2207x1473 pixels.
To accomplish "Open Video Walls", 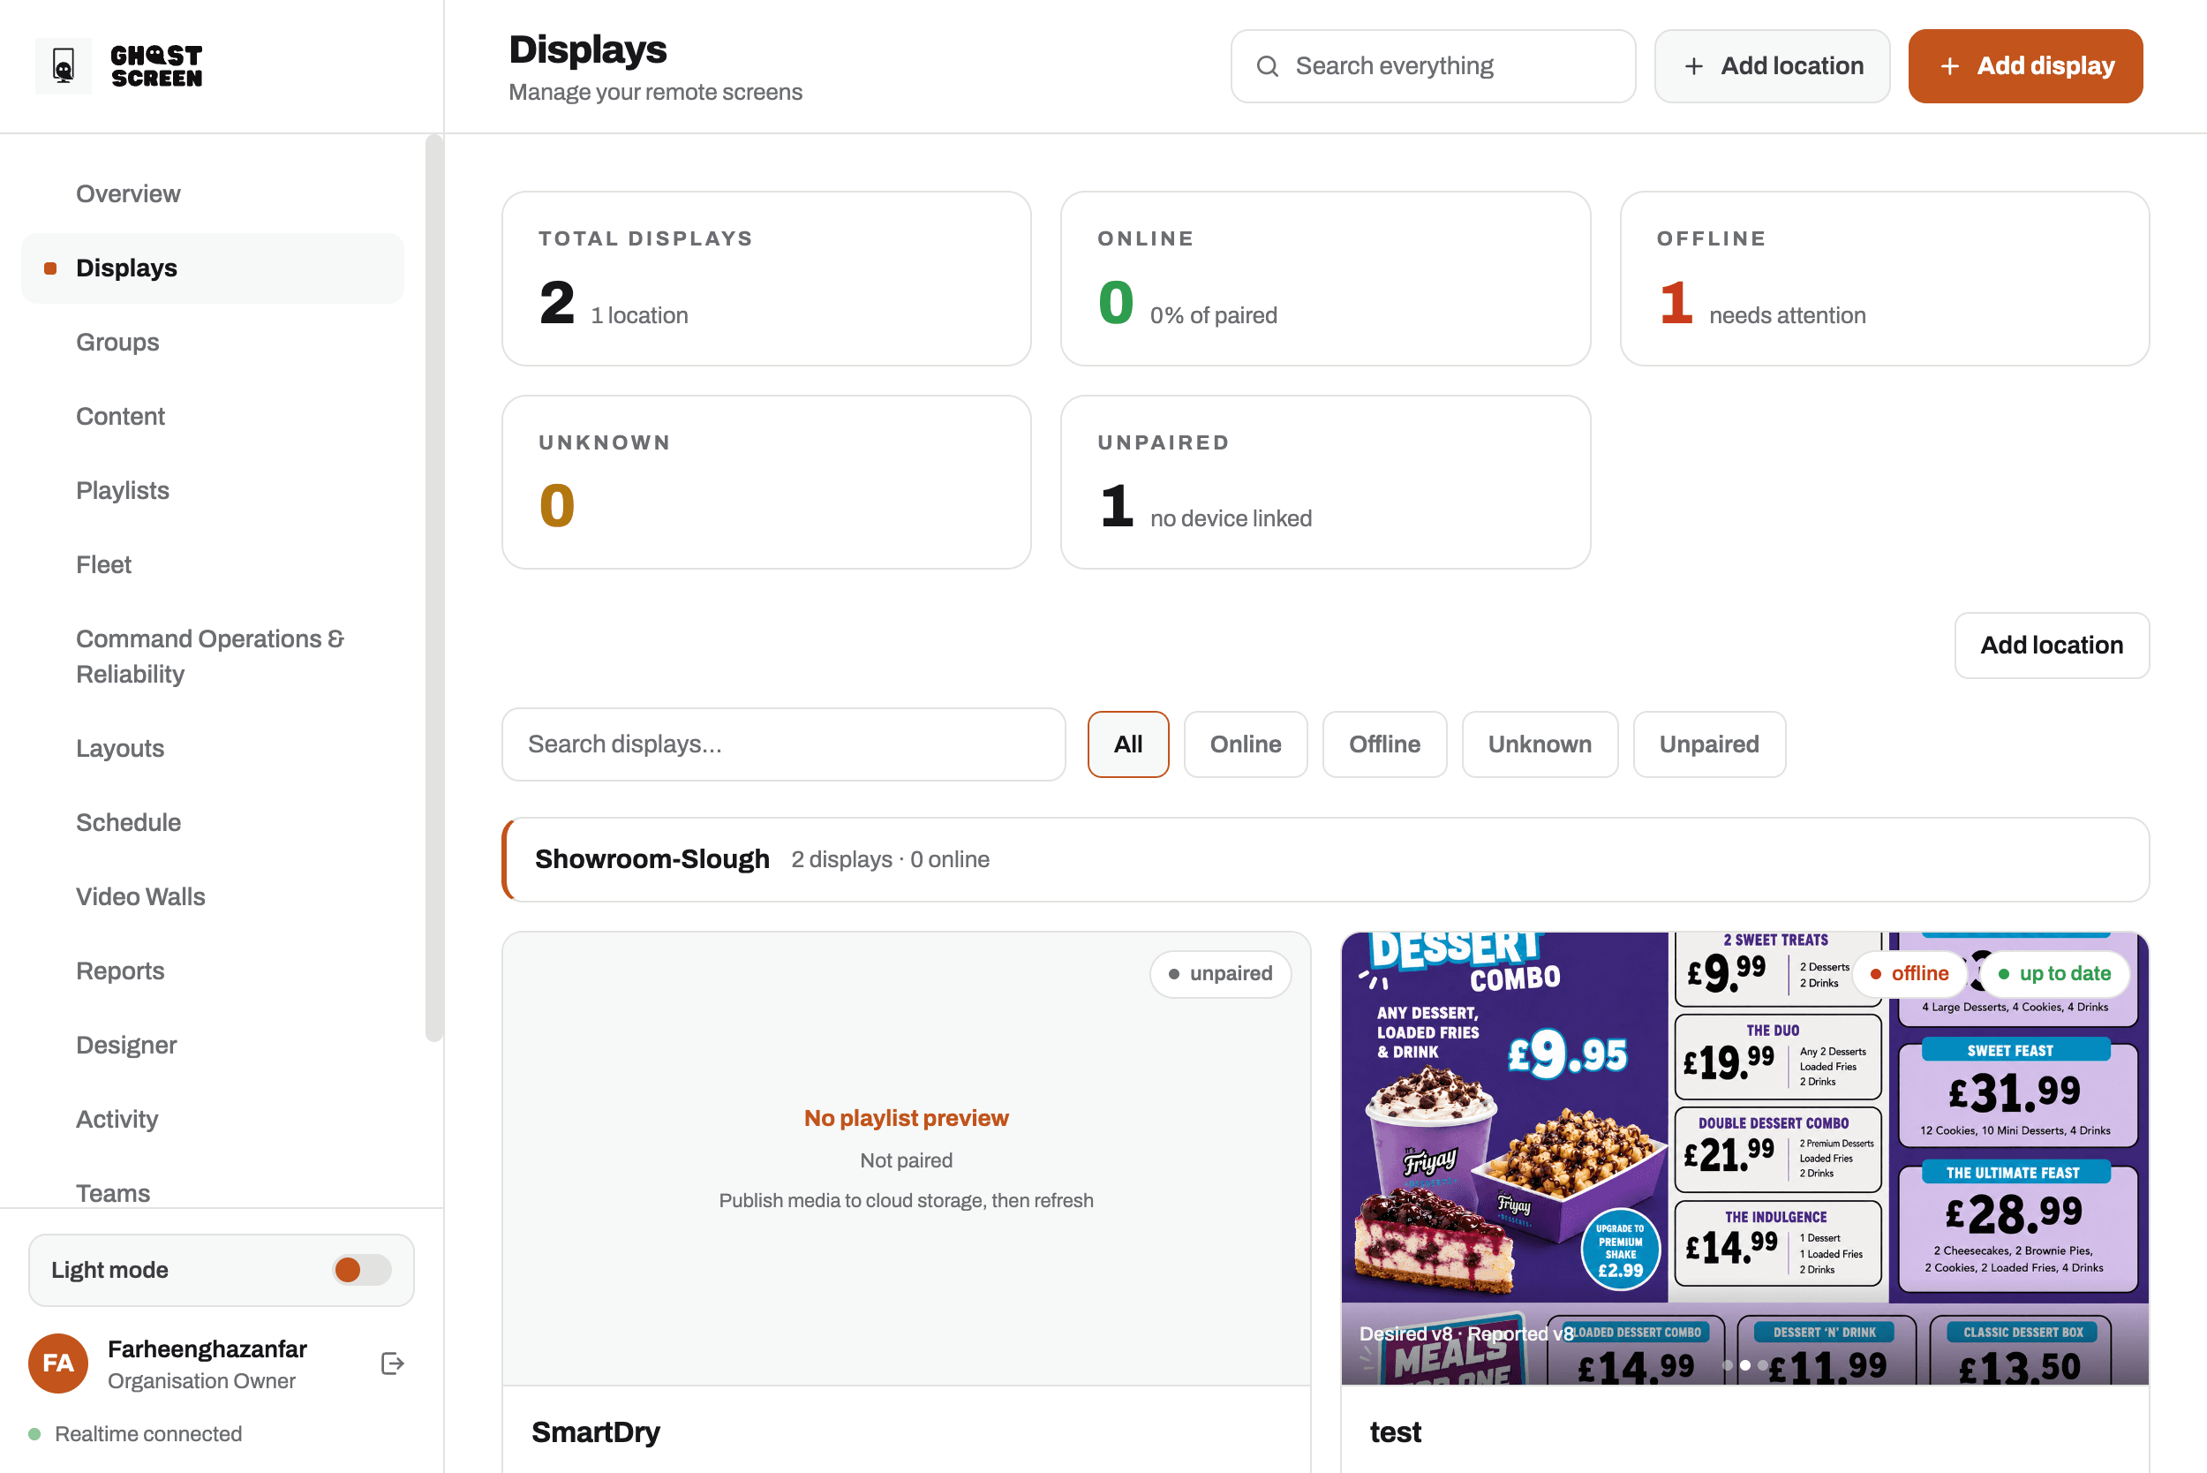I will [x=140, y=897].
